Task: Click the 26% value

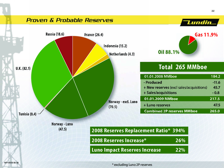Action: tap(180, 140)
